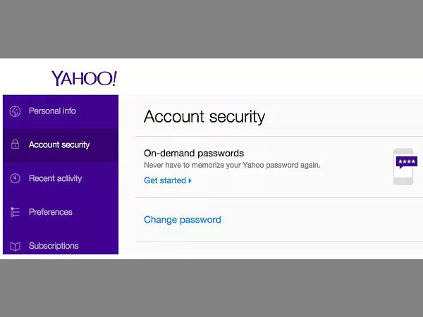Viewport: 423px width, 317px height.
Task: Click the home button on phone illustration
Action: [x=403, y=181]
